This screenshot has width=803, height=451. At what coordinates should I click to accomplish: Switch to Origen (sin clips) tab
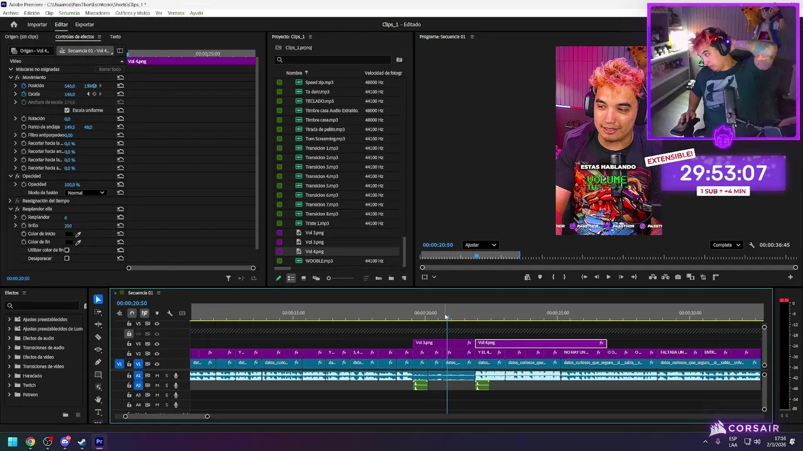click(21, 36)
